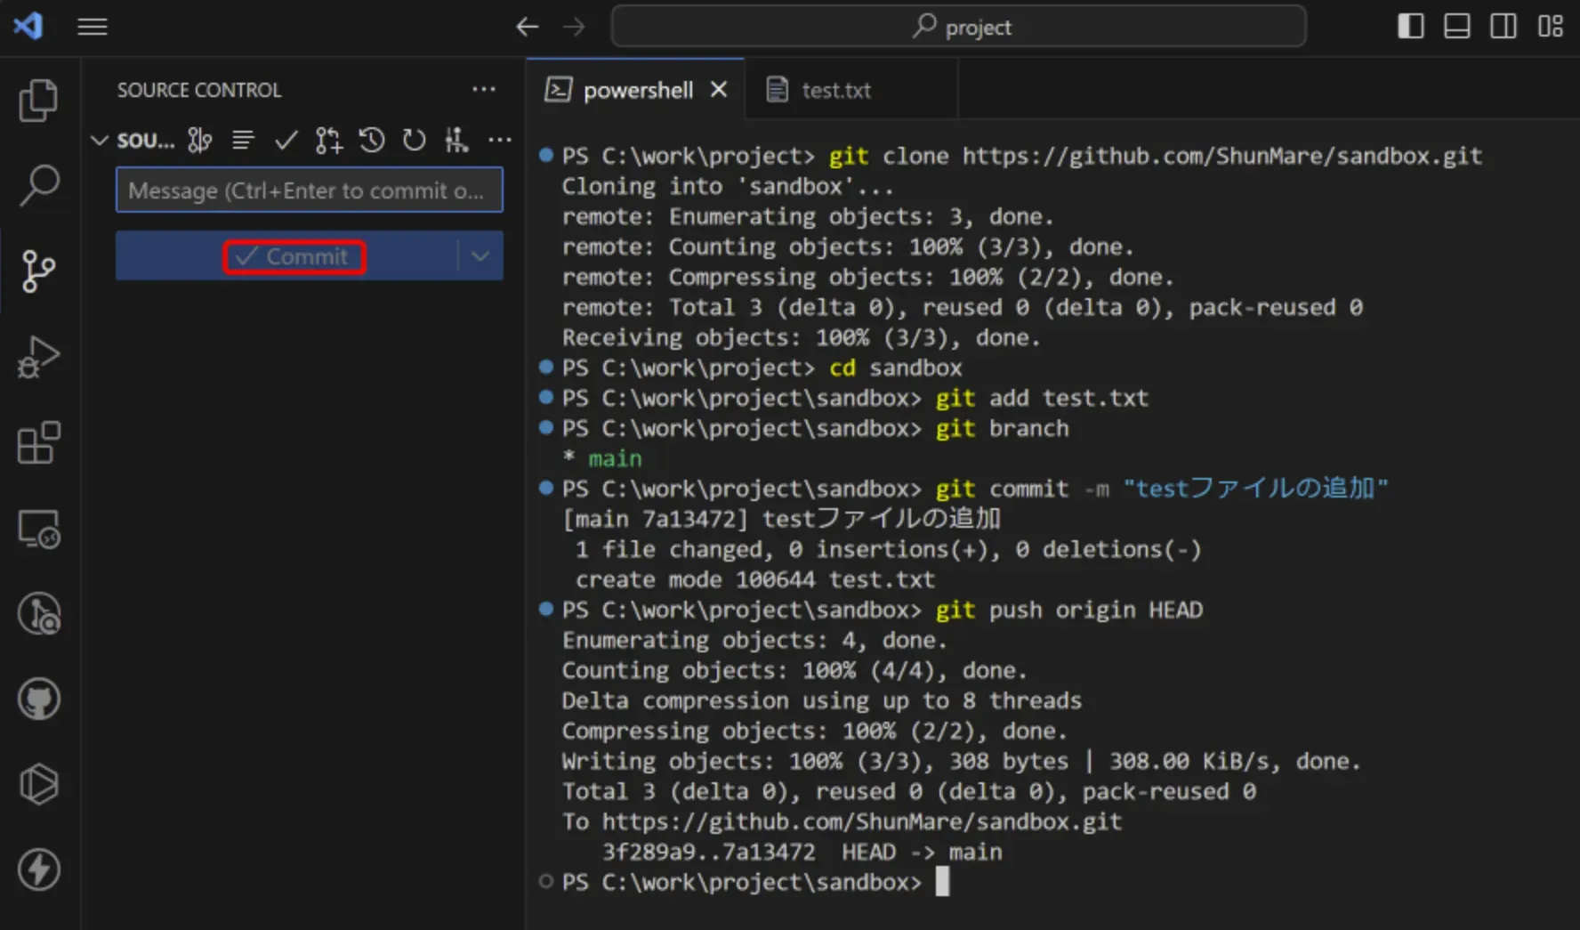
Task: Click the checkmark commit icon in toolbar
Action: [286, 140]
